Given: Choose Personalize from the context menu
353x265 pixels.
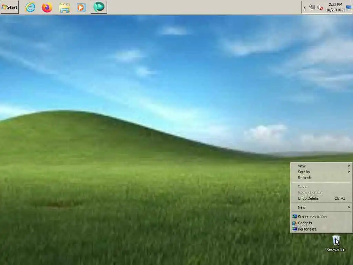Looking at the screenshot, I should [321, 229].
